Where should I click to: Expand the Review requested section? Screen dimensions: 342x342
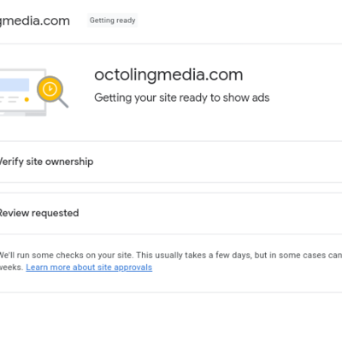[x=171, y=213]
